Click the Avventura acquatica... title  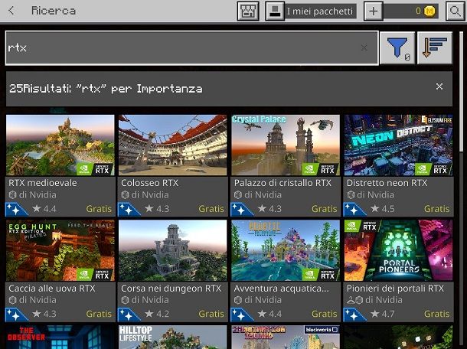[281, 289]
